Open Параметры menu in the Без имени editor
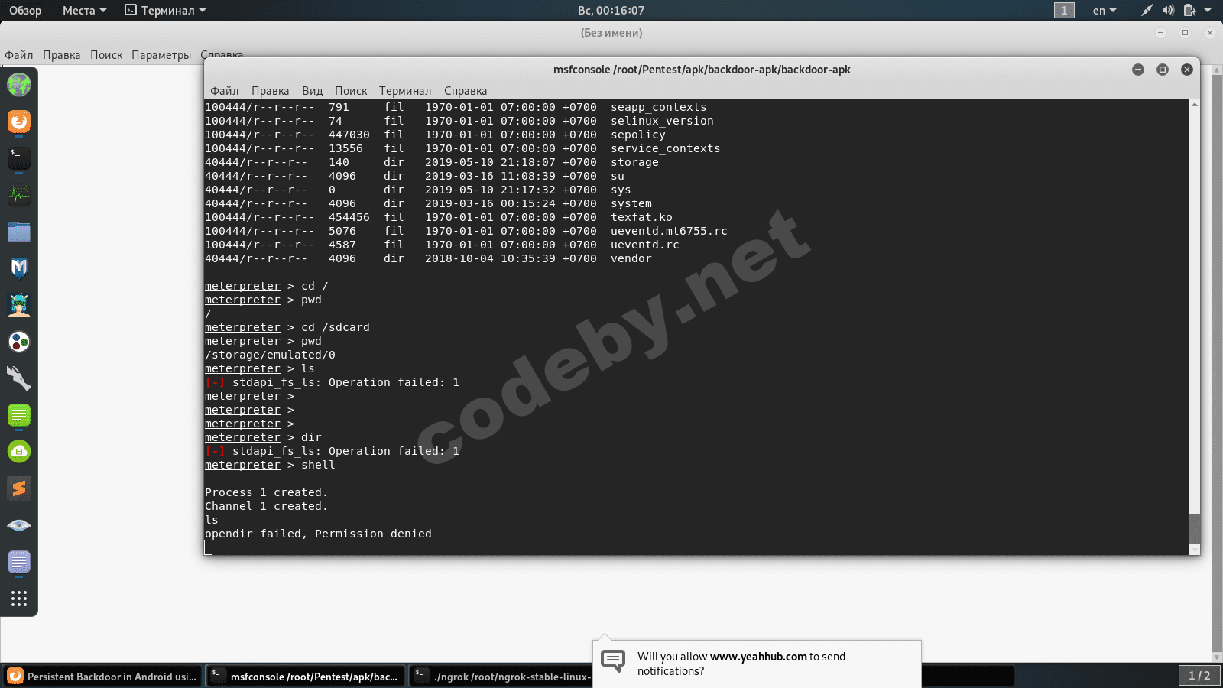 [161, 55]
